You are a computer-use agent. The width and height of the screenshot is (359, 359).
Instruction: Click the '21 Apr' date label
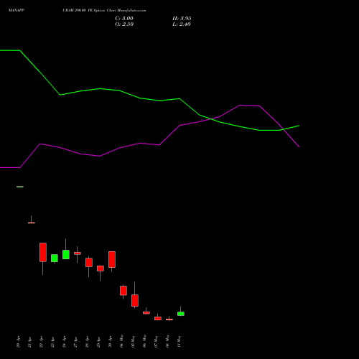coord(30,342)
